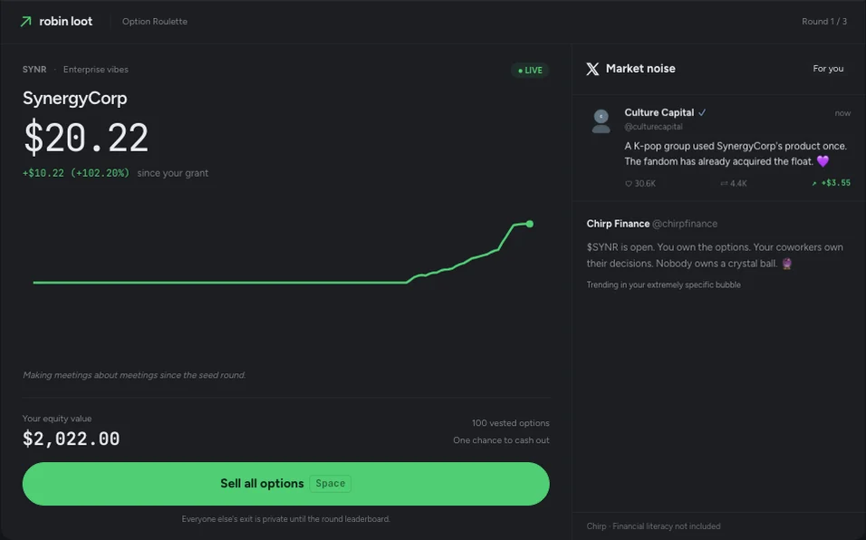Click the Round 1 / 3 indicator
This screenshot has height=540, width=866.
824,22
